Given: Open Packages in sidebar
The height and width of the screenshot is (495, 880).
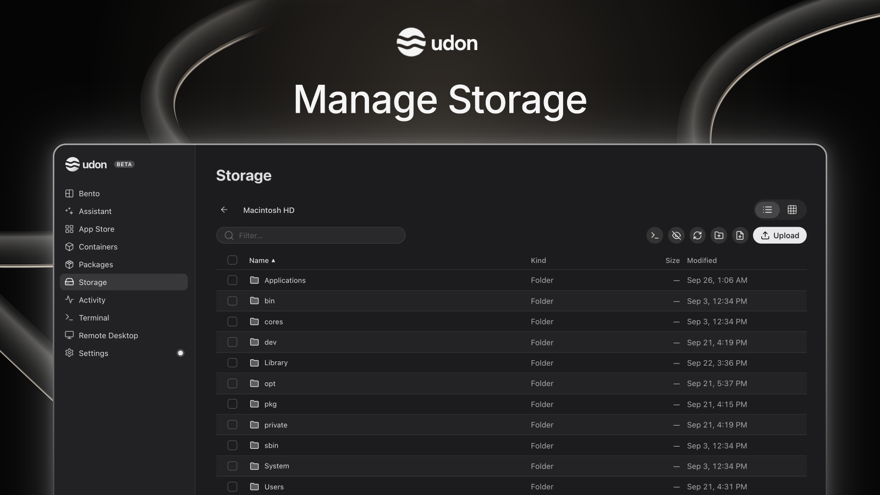Looking at the screenshot, I should click(124, 265).
